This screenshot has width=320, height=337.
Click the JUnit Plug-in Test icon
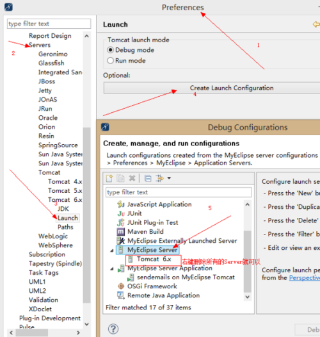121,222
